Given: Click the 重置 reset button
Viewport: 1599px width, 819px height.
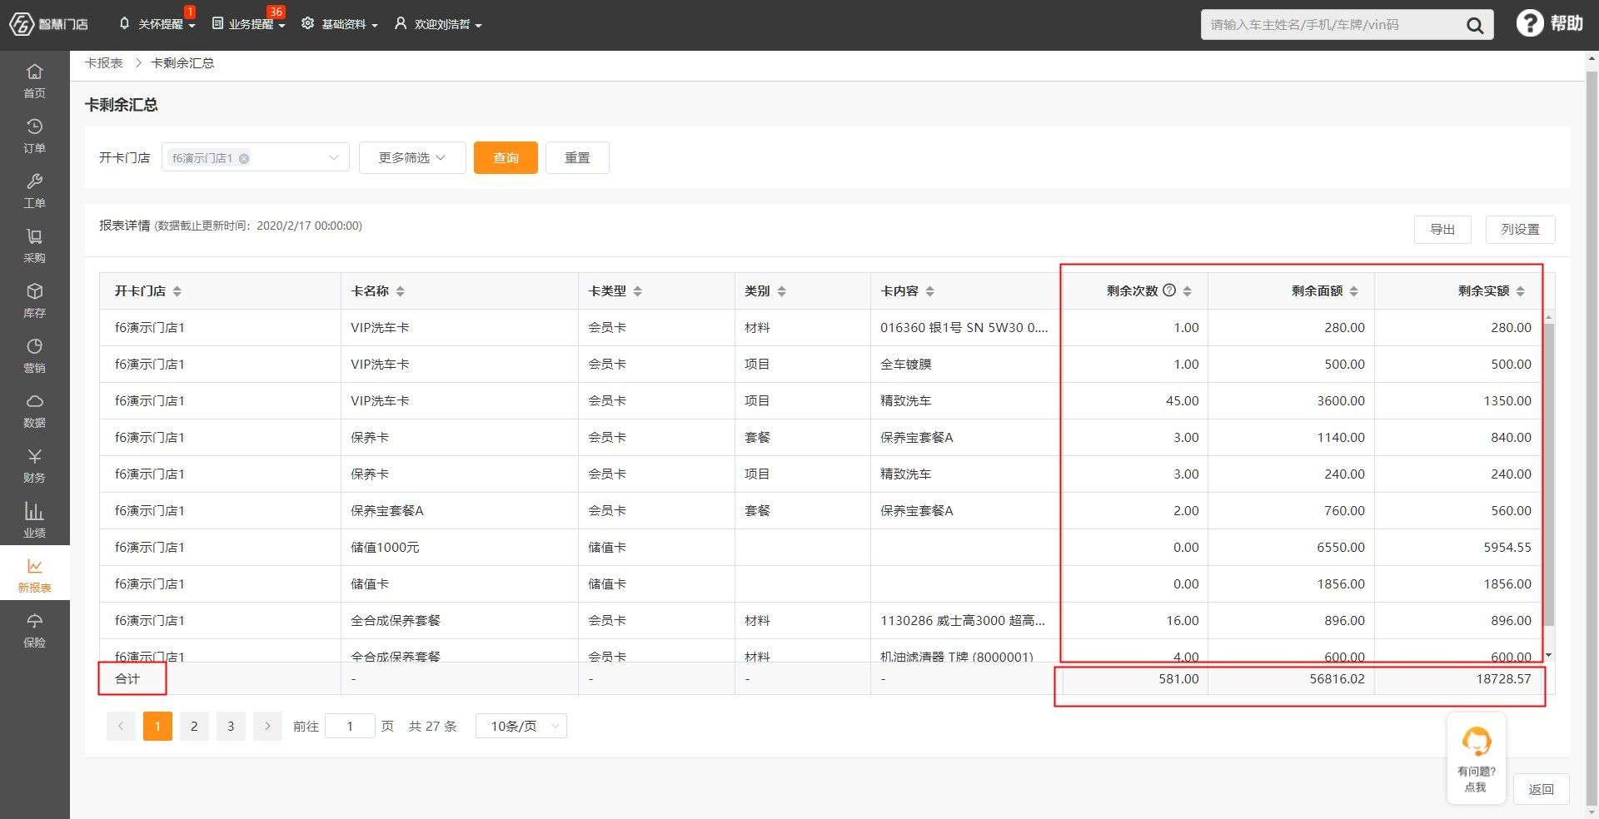Looking at the screenshot, I should pos(577,157).
